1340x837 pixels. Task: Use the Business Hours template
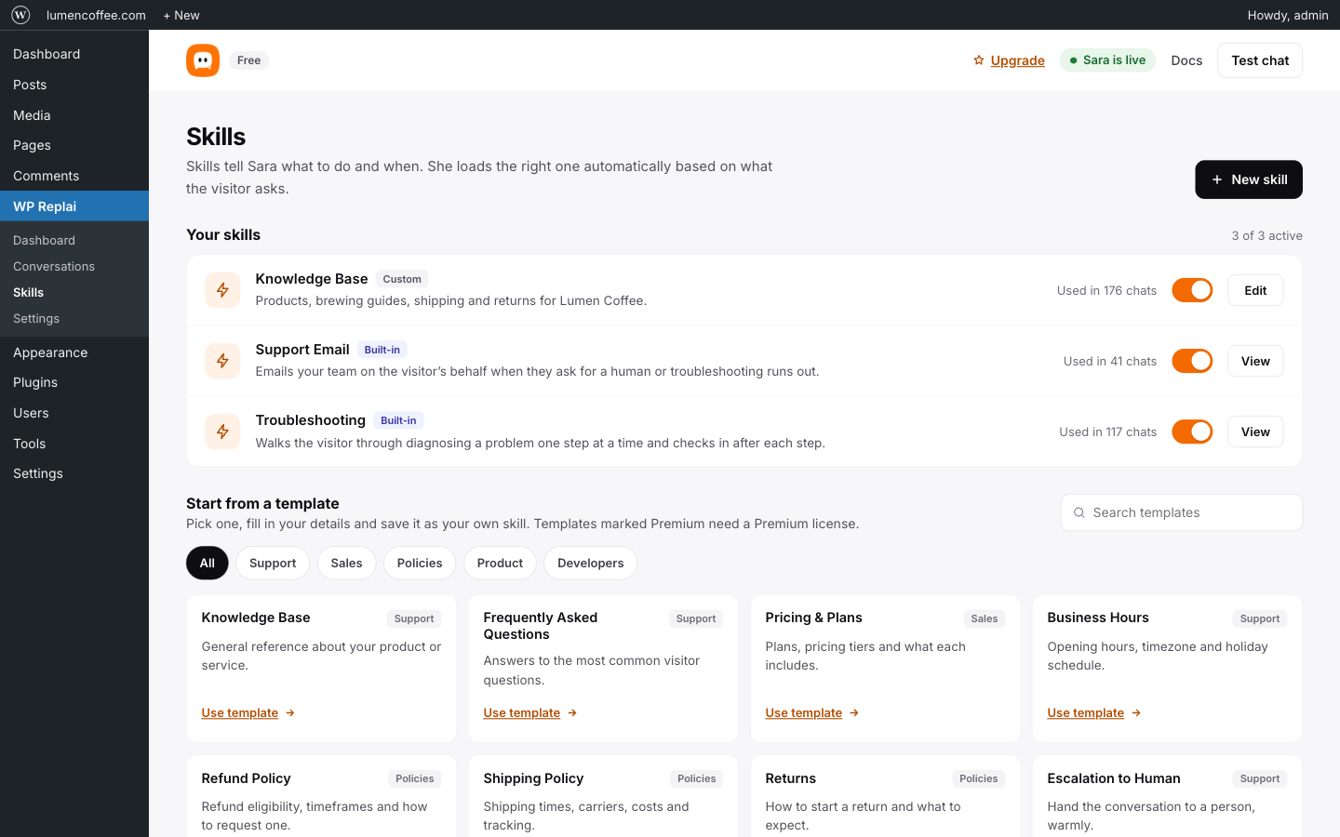pyautogui.click(x=1086, y=713)
